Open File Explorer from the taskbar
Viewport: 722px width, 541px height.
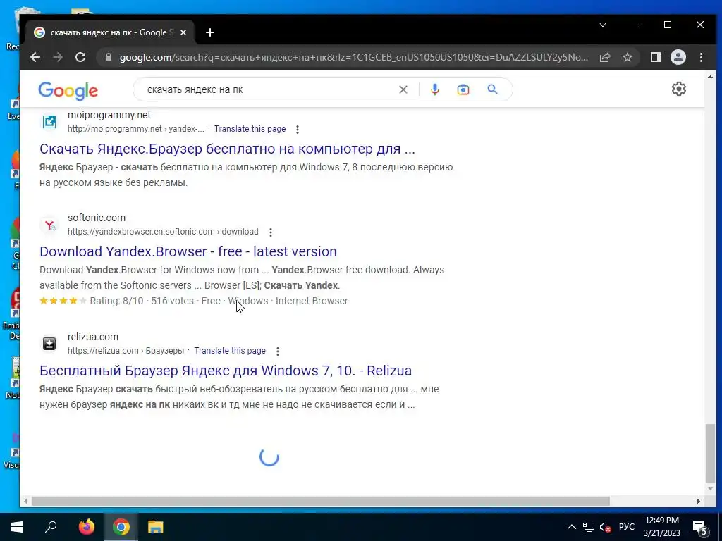156,527
